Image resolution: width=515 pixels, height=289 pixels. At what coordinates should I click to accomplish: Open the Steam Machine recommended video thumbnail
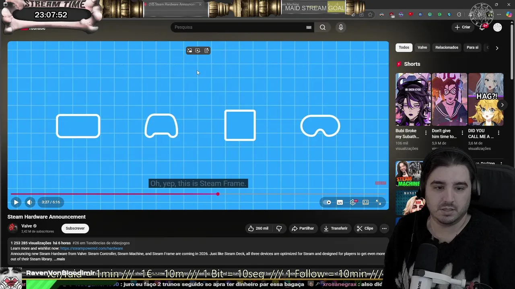pos(409,174)
